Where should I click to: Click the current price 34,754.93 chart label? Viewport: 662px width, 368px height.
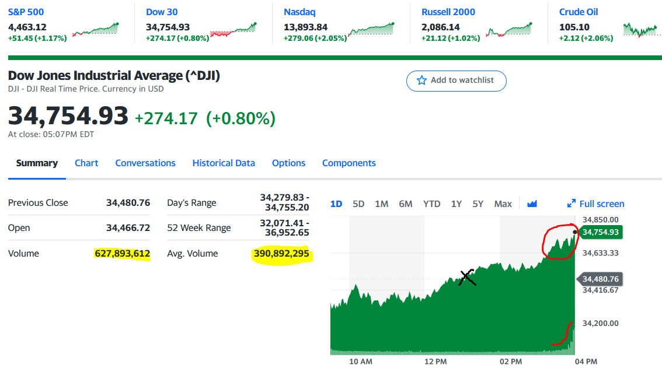pos(600,232)
